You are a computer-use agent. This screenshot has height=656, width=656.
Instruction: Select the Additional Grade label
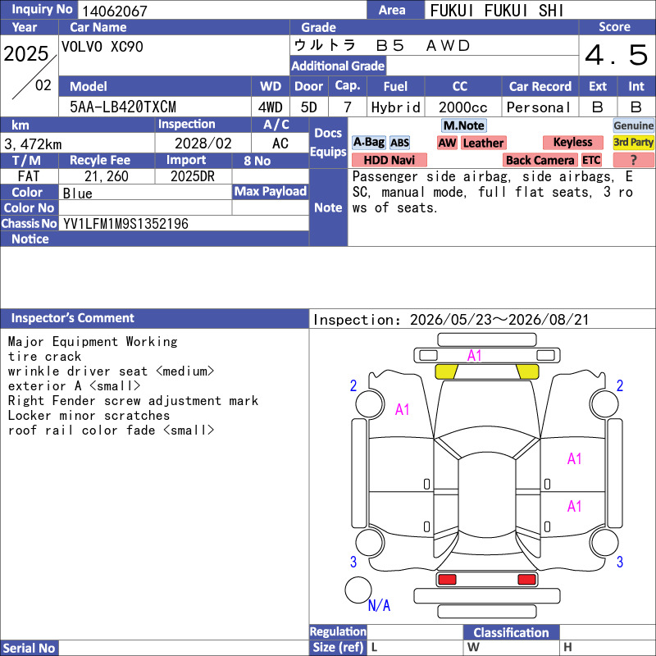pyautogui.click(x=338, y=66)
